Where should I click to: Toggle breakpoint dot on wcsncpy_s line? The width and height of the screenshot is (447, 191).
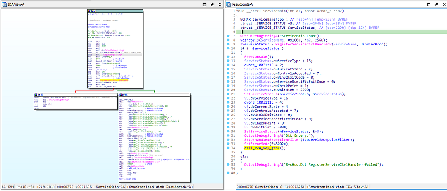(x=229, y=40)
